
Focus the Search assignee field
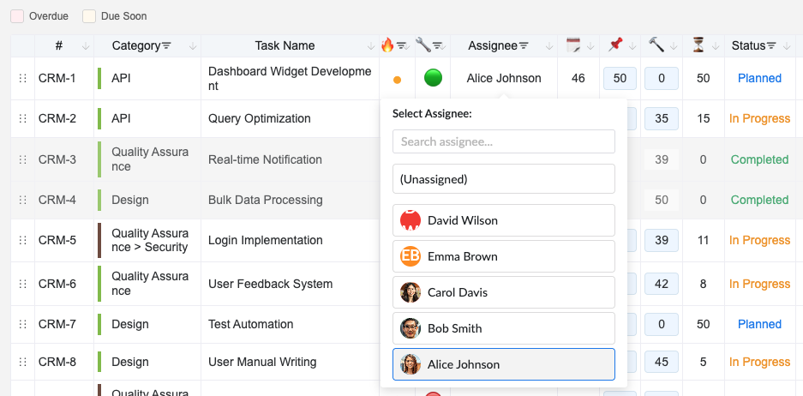[x=503, y=141]
